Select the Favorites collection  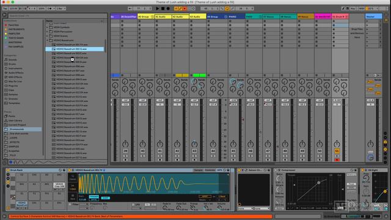click(x=13, y=25)
